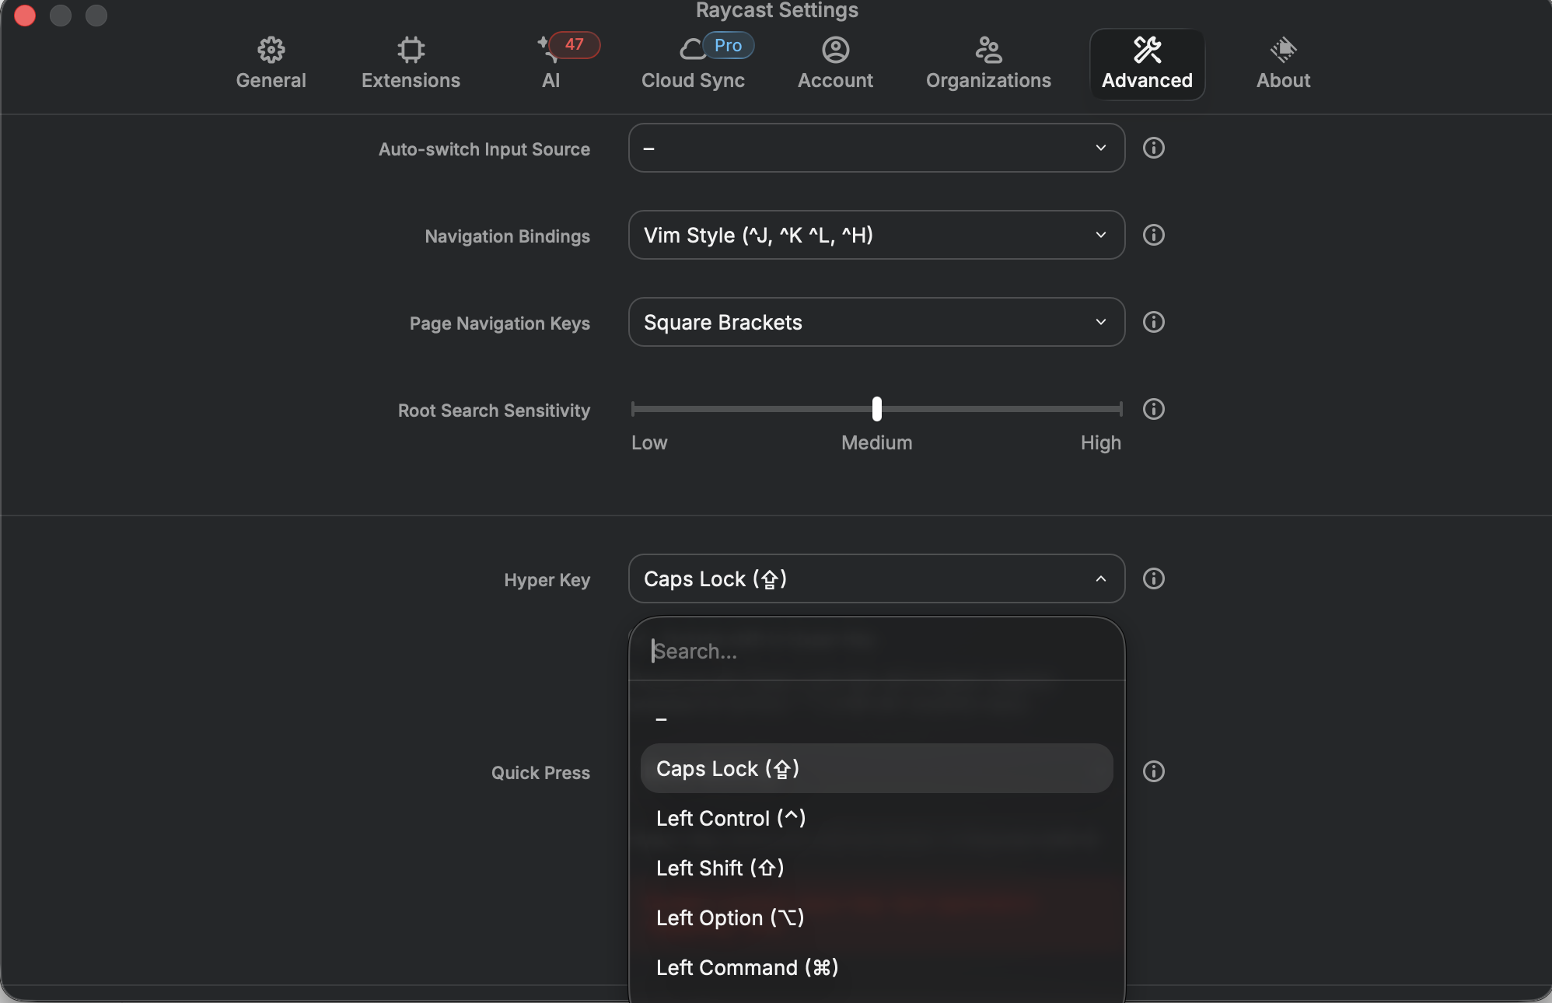This screenshot has height=1003, width=1552.
Task: Show info for Navigation Bindings
Action: 1153,235
